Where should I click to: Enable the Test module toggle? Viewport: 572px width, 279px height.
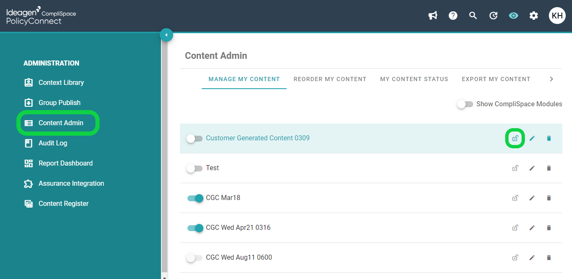click(x=195, y=168)
